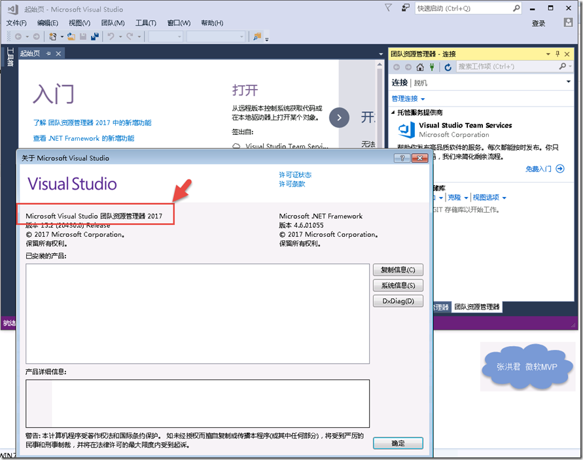This screenshot has height=460, width=583.
Task: Open the 工具(T) menu
Action: (146, 23)
